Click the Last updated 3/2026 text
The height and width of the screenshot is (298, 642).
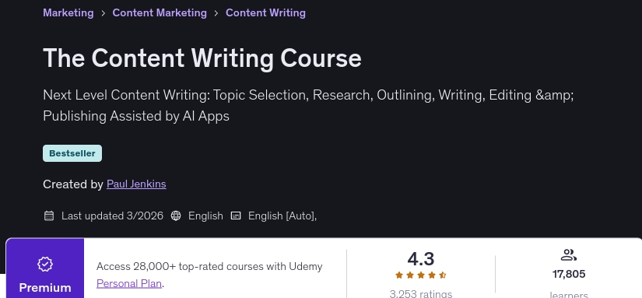pyautogui.click(x=112, y=216)
